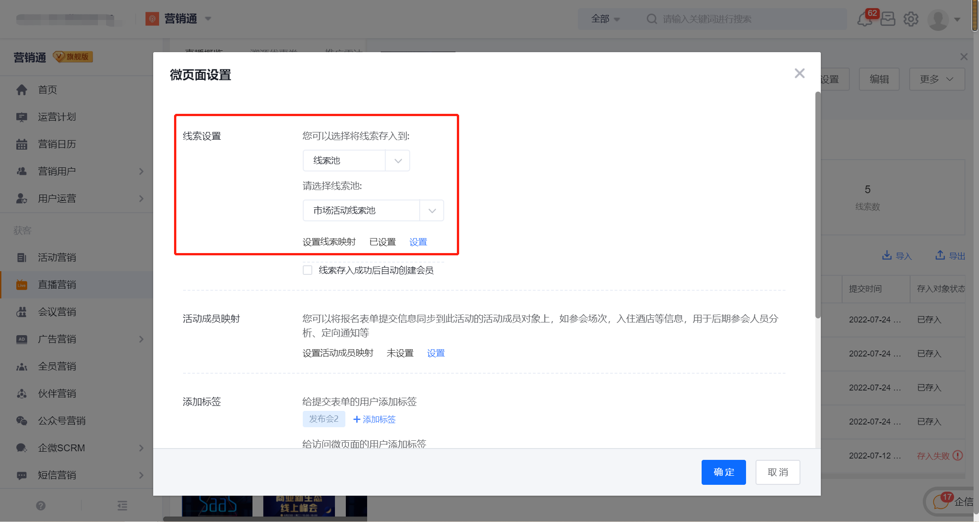Click the 编辑 button behind dialog
The image size is (979, 522).
[879, 79]
